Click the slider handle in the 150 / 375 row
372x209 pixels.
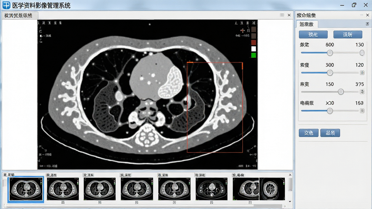coord(341,92)
